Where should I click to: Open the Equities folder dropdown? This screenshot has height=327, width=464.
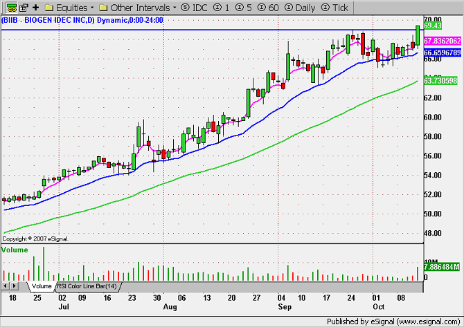[x=69, y=8]
